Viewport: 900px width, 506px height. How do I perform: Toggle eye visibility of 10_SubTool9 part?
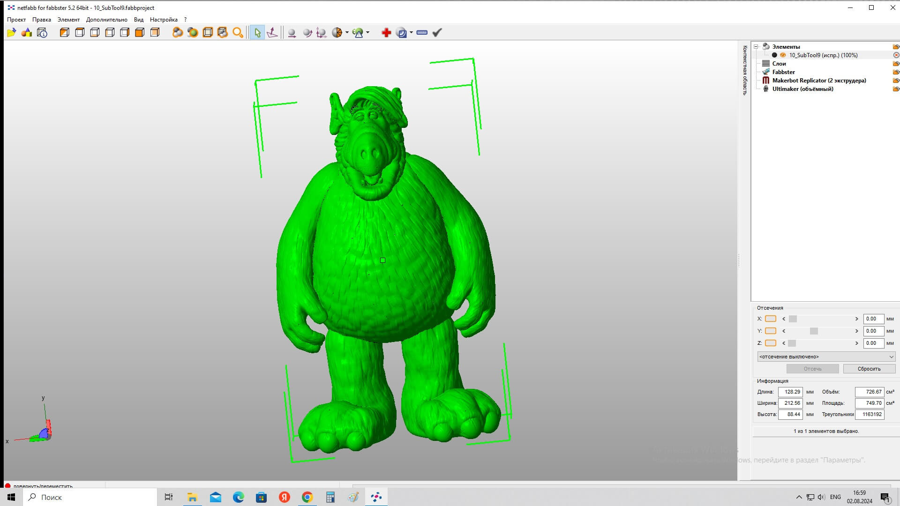[783, 55]
